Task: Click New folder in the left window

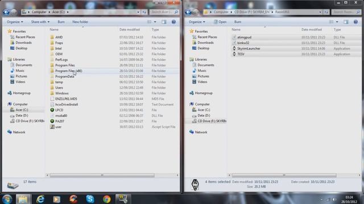Action: pos(80,22)
